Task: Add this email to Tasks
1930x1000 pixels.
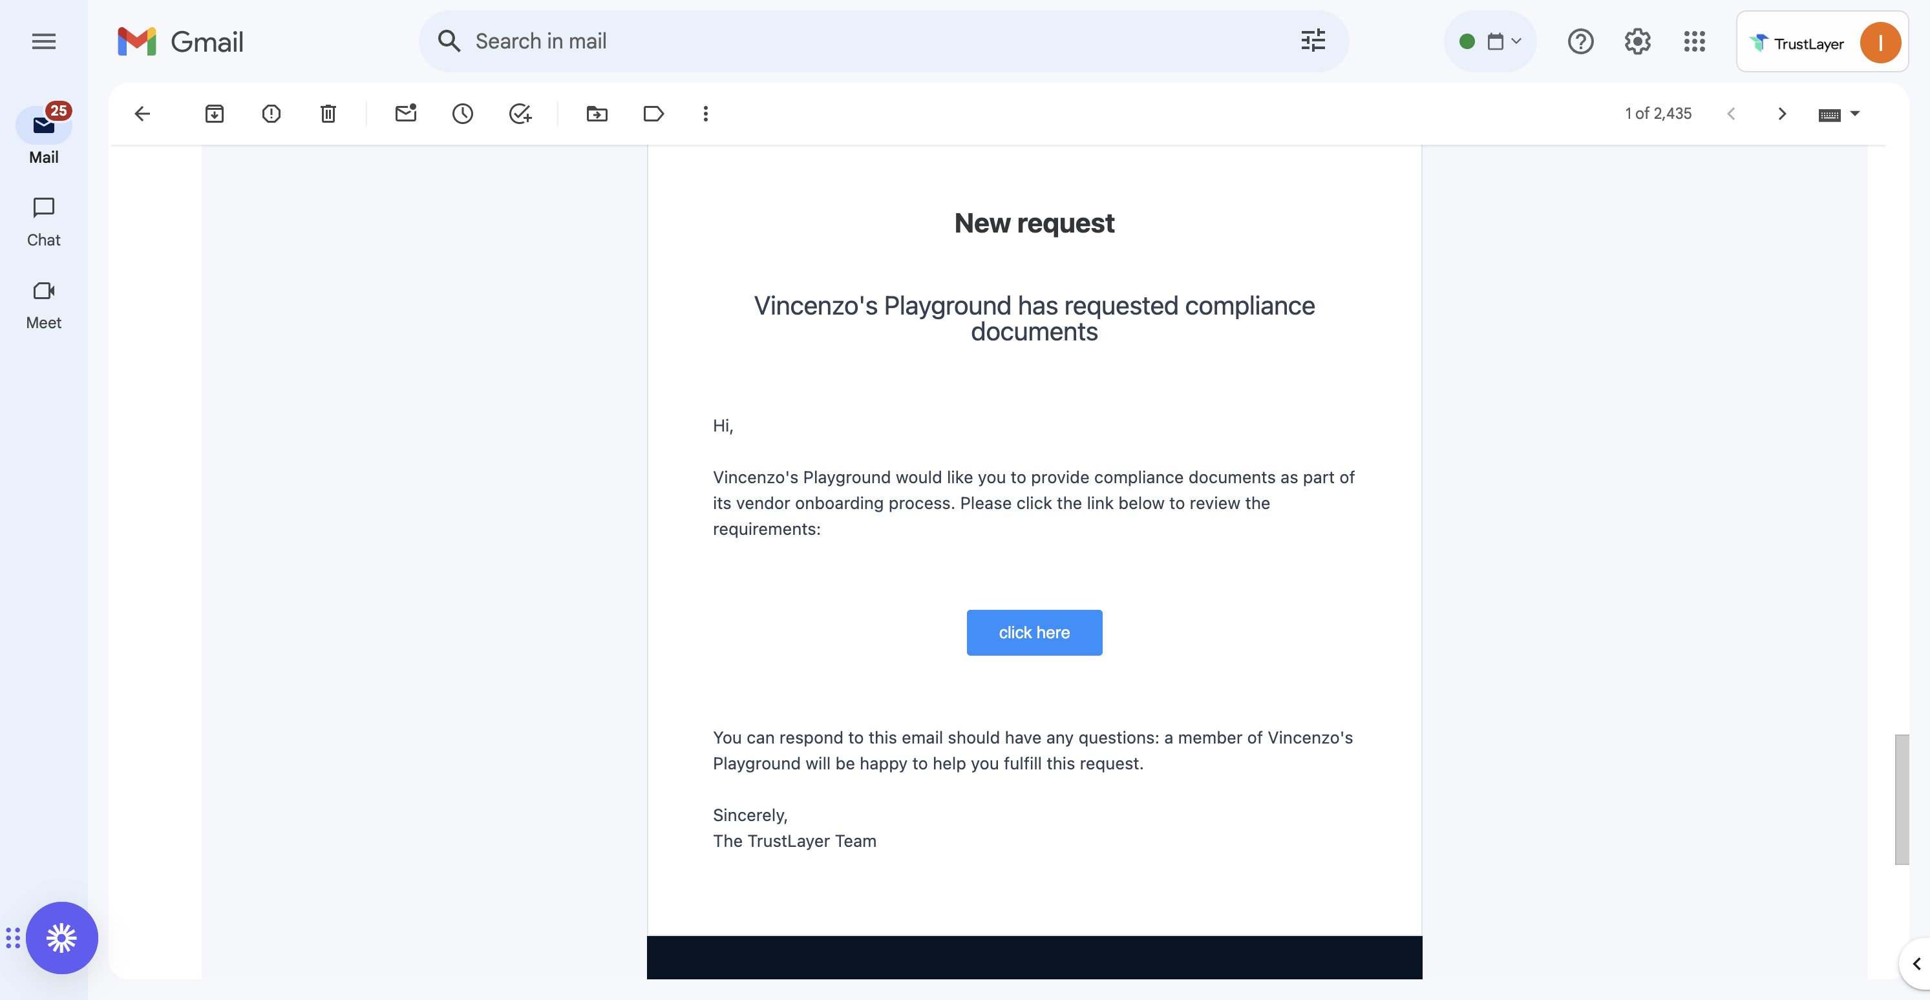Action: 520,114
